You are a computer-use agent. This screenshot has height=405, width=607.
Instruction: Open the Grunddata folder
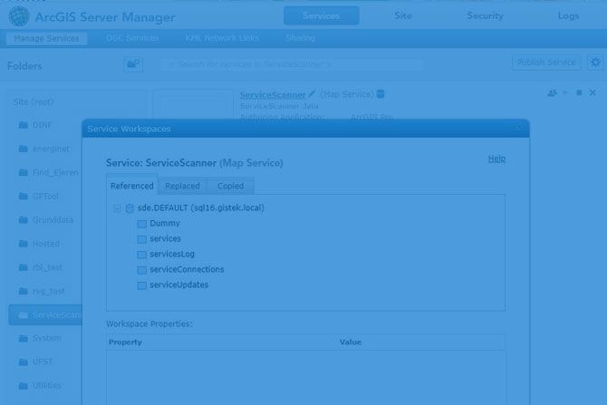pos(53,220)
